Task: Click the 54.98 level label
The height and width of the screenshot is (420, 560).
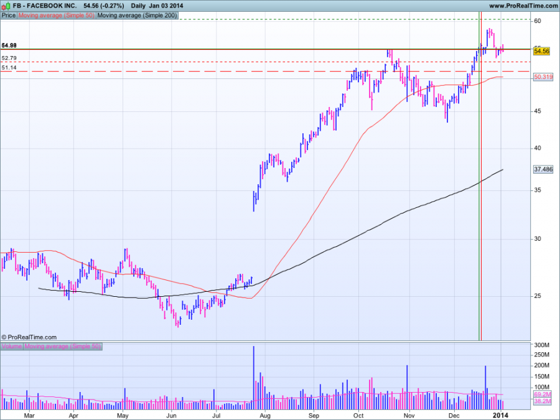Action: [9, 45]
